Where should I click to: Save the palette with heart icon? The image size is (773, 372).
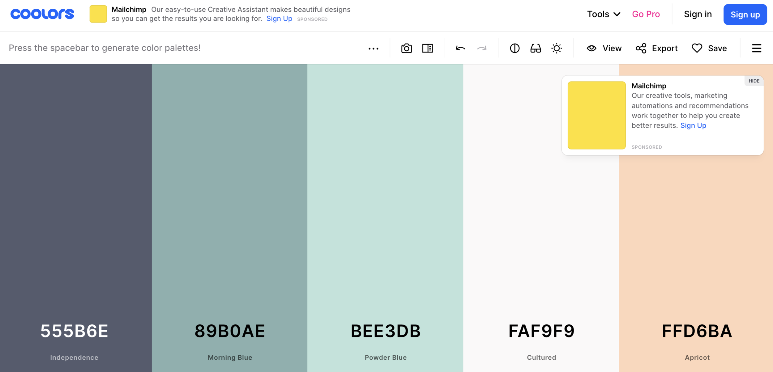click(x=709, y=49)
